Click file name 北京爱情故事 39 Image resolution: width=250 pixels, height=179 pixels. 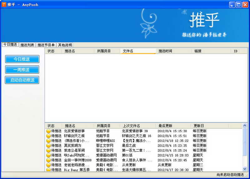135,131
